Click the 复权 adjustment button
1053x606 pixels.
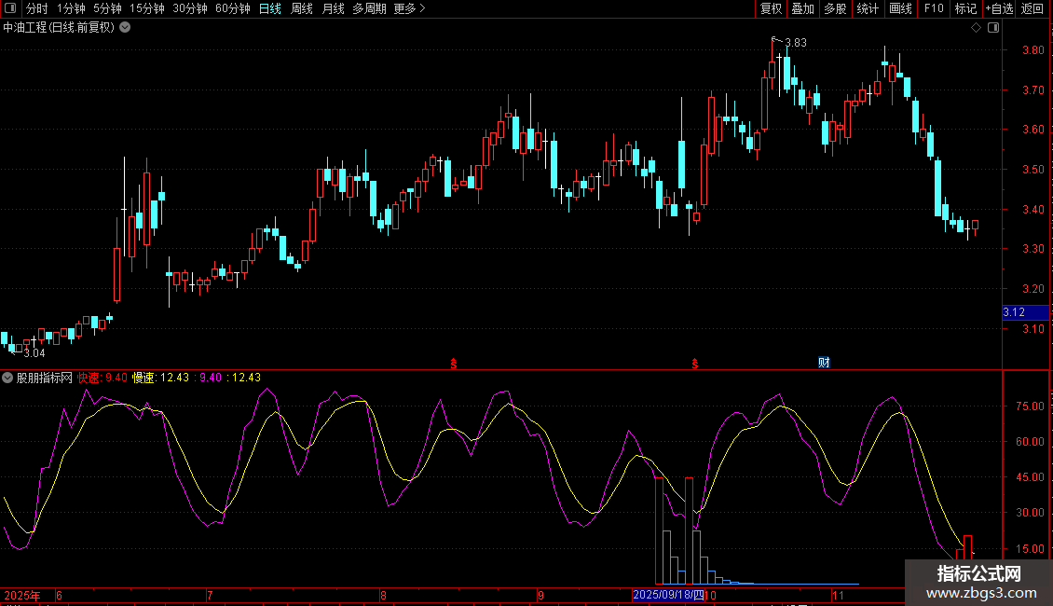click(x=771, y=8)
